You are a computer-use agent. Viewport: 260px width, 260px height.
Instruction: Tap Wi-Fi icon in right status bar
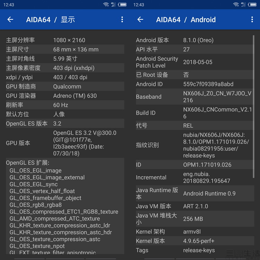click(x=236, y=5)
